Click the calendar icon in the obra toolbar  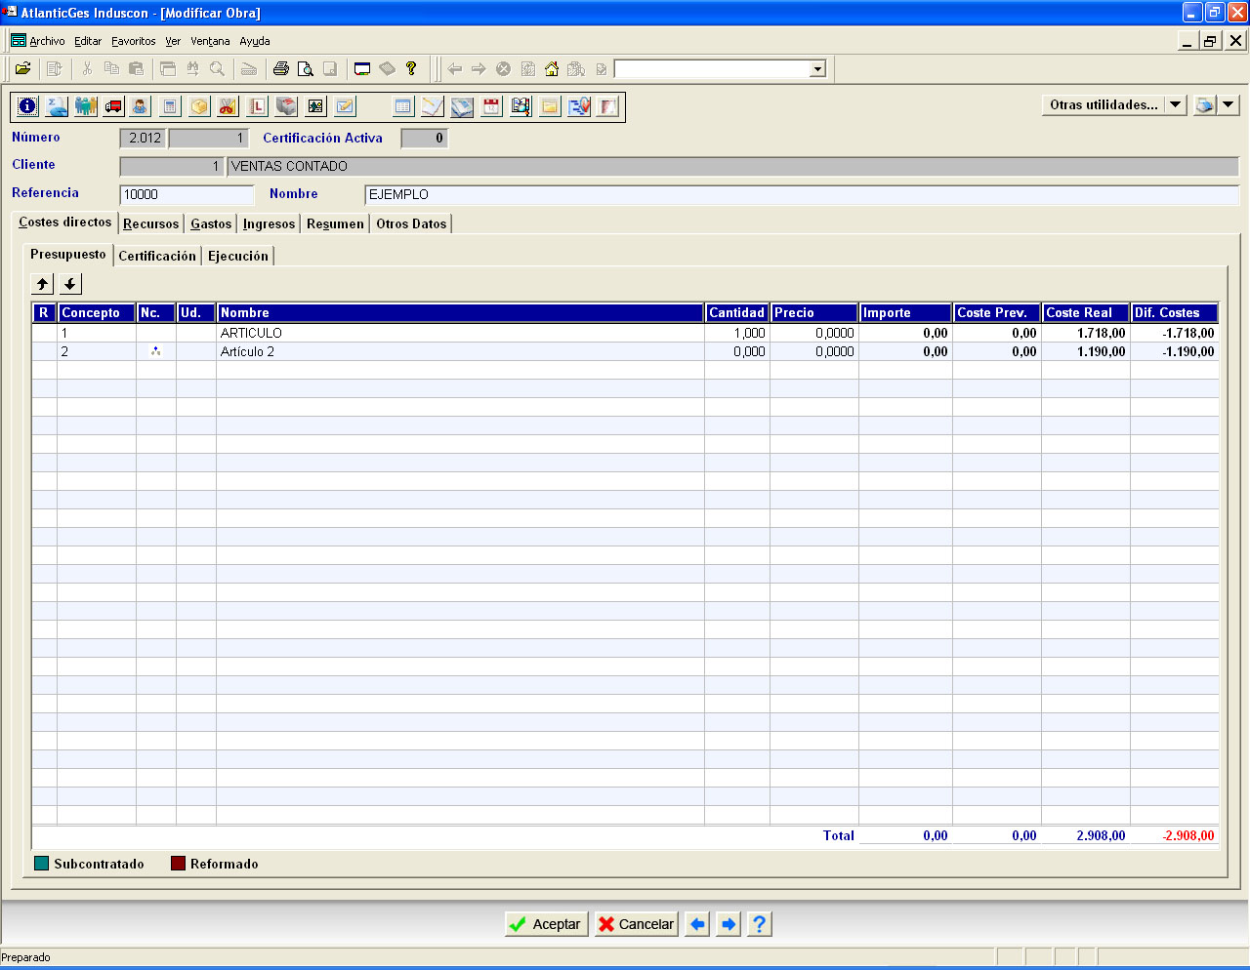pos(491,106)
